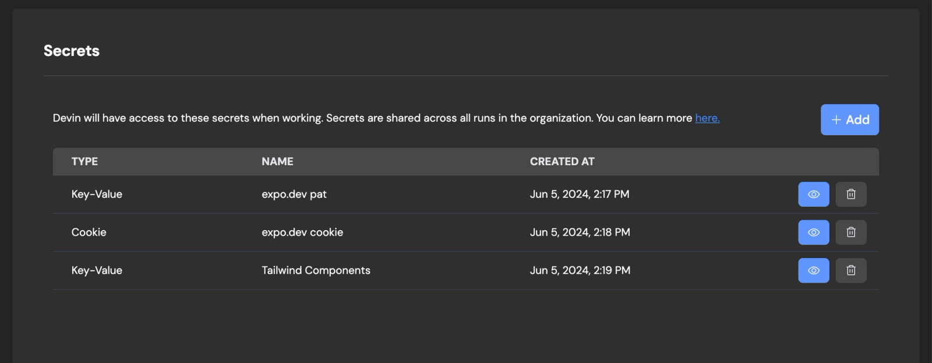Toggle visibility of Tailwind Components secret
The width and height of the screenshot is (932, 363).
coord(813,270)
